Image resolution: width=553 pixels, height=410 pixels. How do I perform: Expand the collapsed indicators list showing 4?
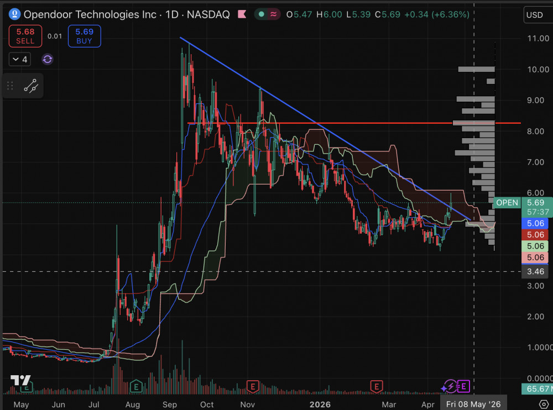coord(19,59)
